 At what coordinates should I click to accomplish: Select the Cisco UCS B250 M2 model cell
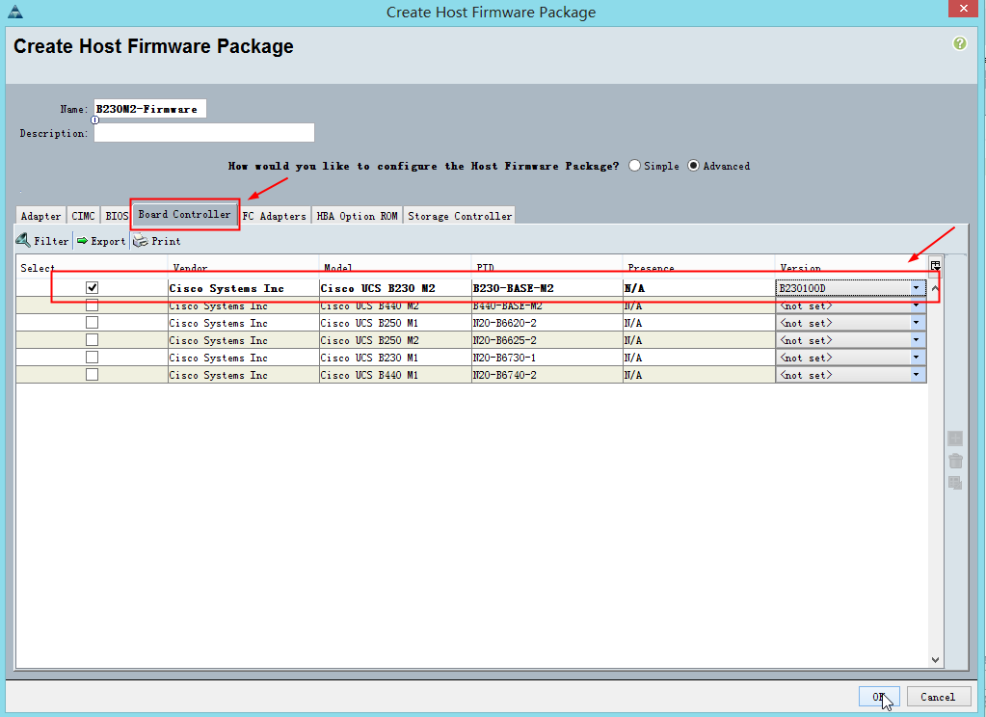tap(395, 339)
